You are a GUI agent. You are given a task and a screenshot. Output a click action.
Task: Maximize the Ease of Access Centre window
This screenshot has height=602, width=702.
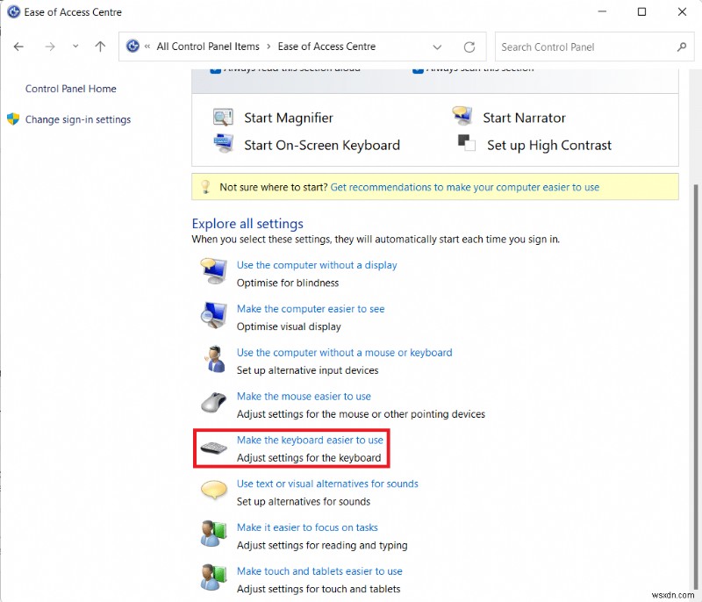point(641,11)
